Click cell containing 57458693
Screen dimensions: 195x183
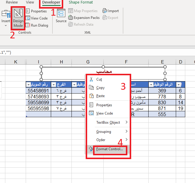click(x=38, y=97)
